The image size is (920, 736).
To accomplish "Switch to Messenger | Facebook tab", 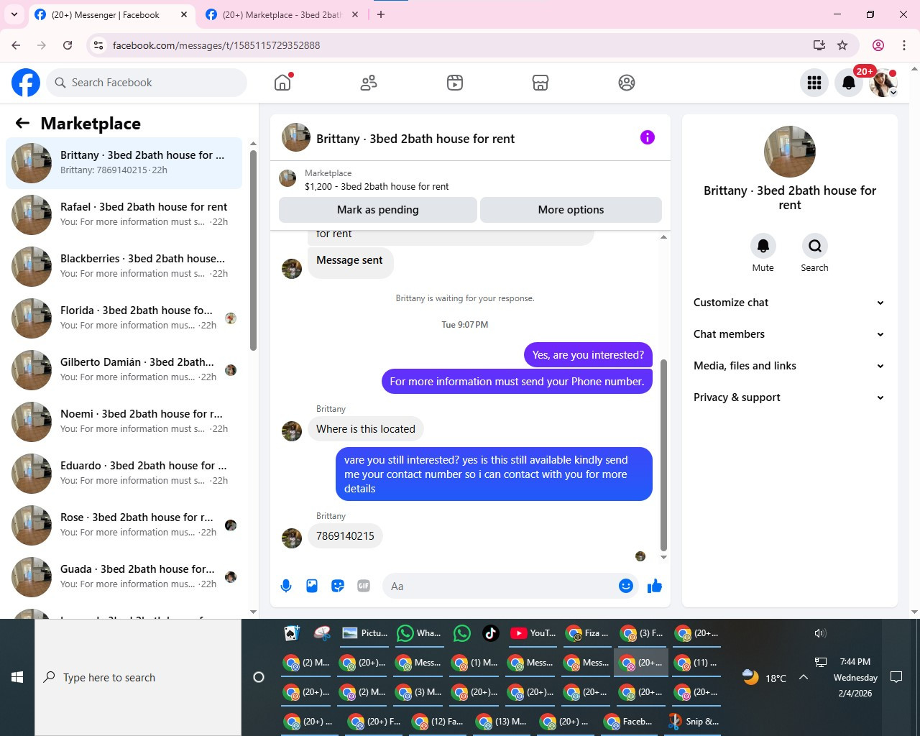I will [x=104, y=14].
